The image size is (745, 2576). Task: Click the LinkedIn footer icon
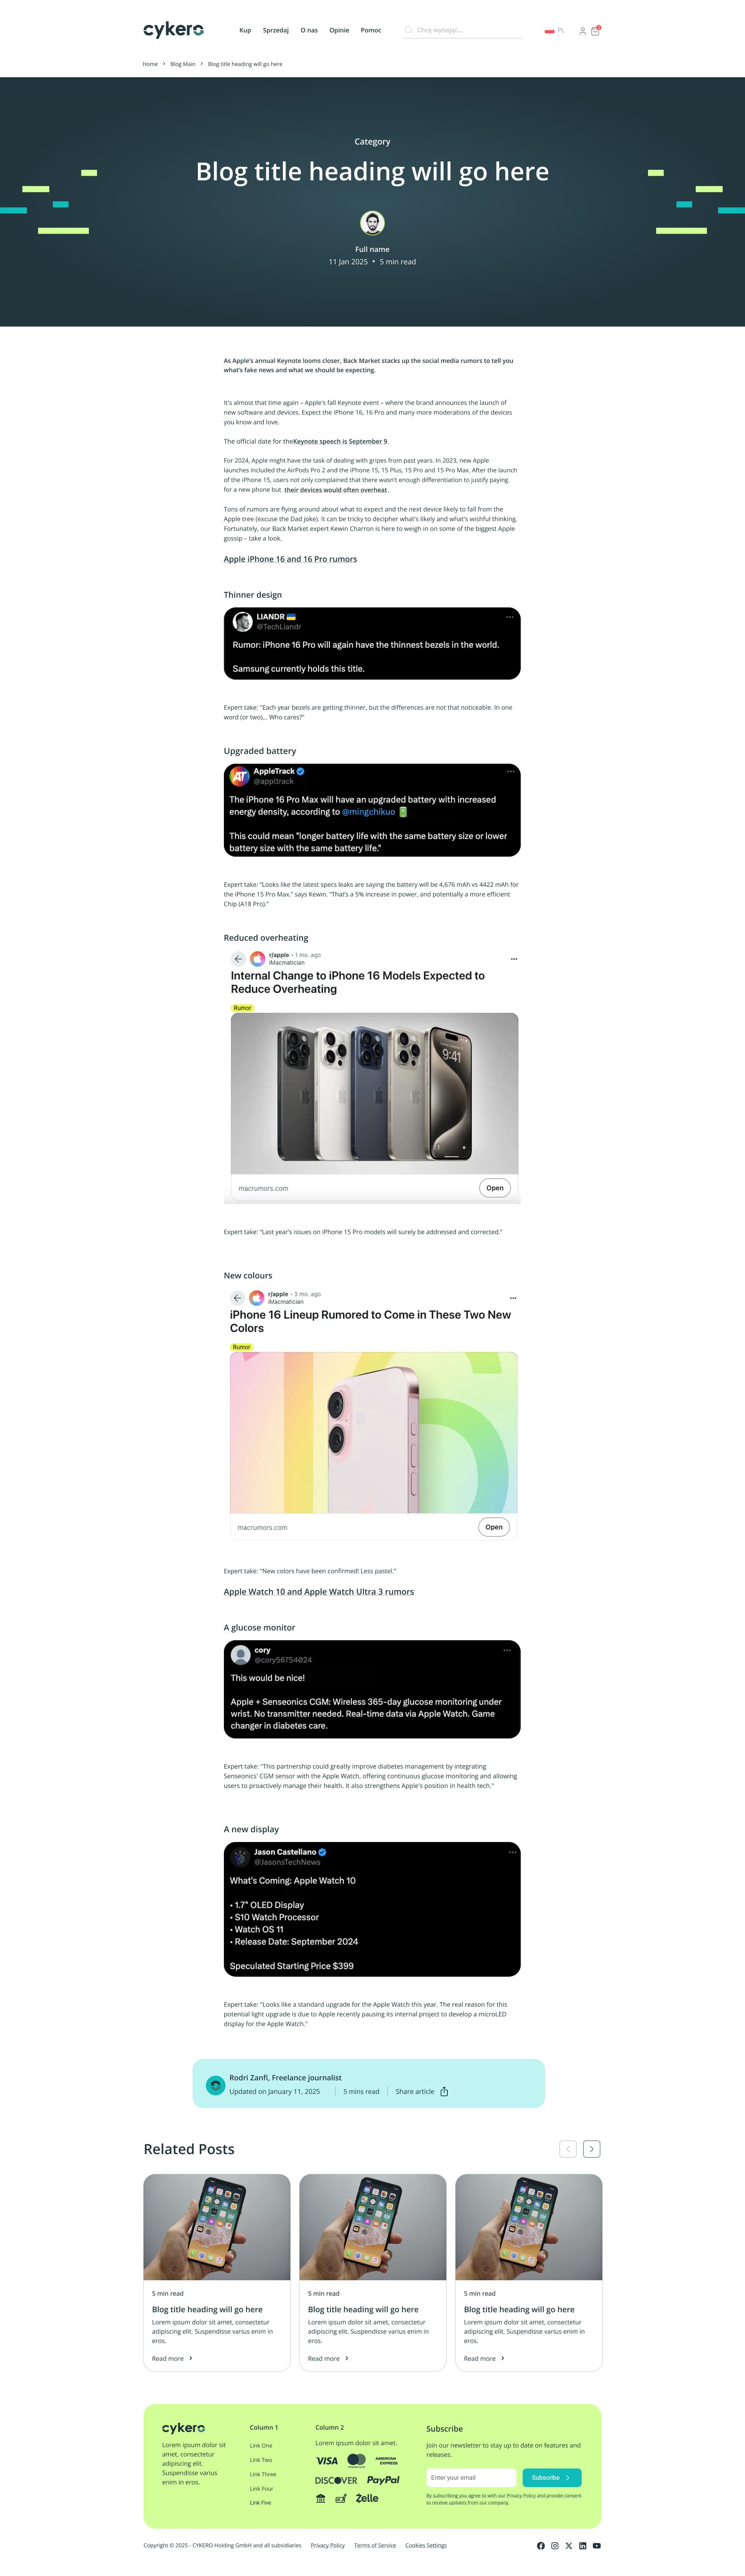(583, 2545)
